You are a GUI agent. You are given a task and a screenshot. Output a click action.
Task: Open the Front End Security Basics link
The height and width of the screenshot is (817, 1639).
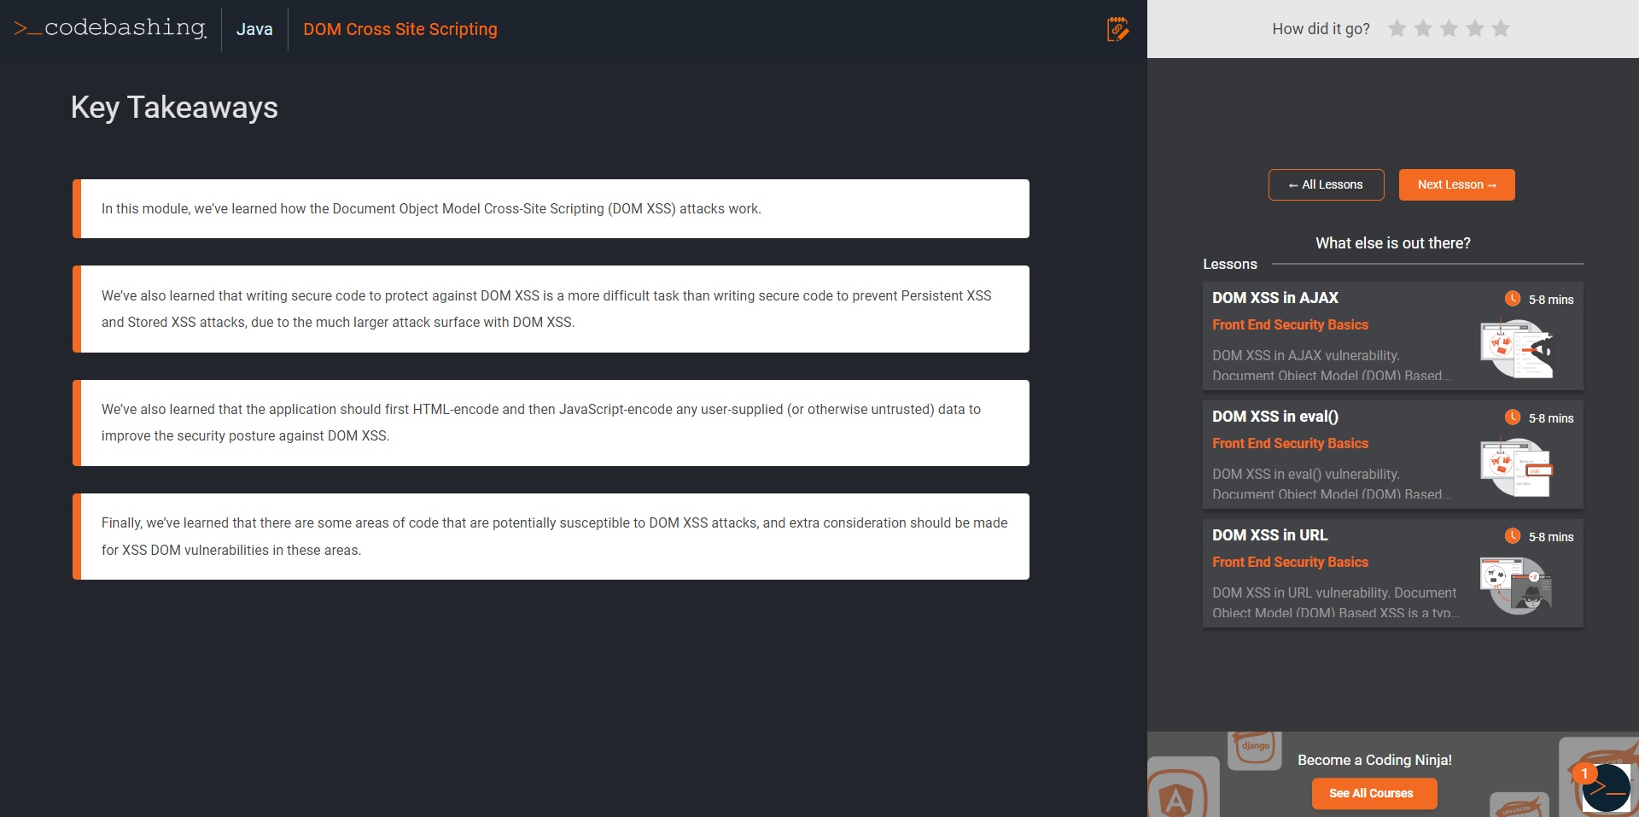1290,324
